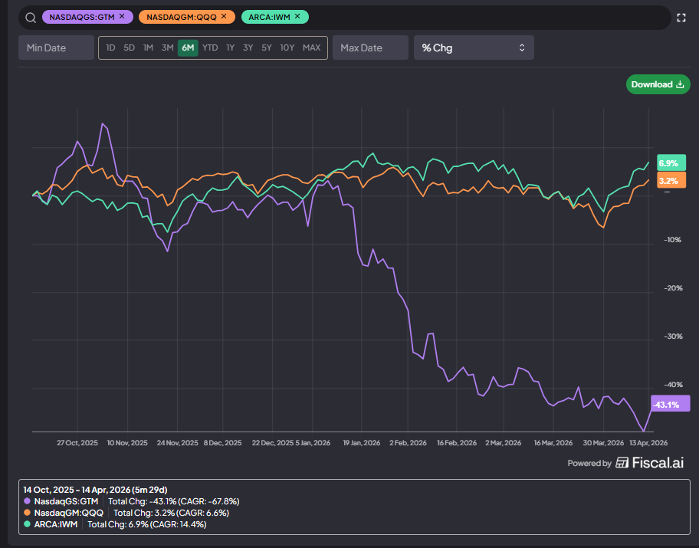The image size is (699, 548).
Task: Remove the ARCA:IWM ticker chip
Action: click(297, 17)
